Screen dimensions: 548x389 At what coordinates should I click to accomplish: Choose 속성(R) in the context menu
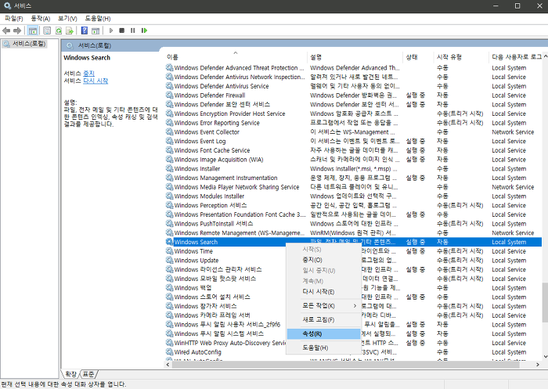click(323, 333)
